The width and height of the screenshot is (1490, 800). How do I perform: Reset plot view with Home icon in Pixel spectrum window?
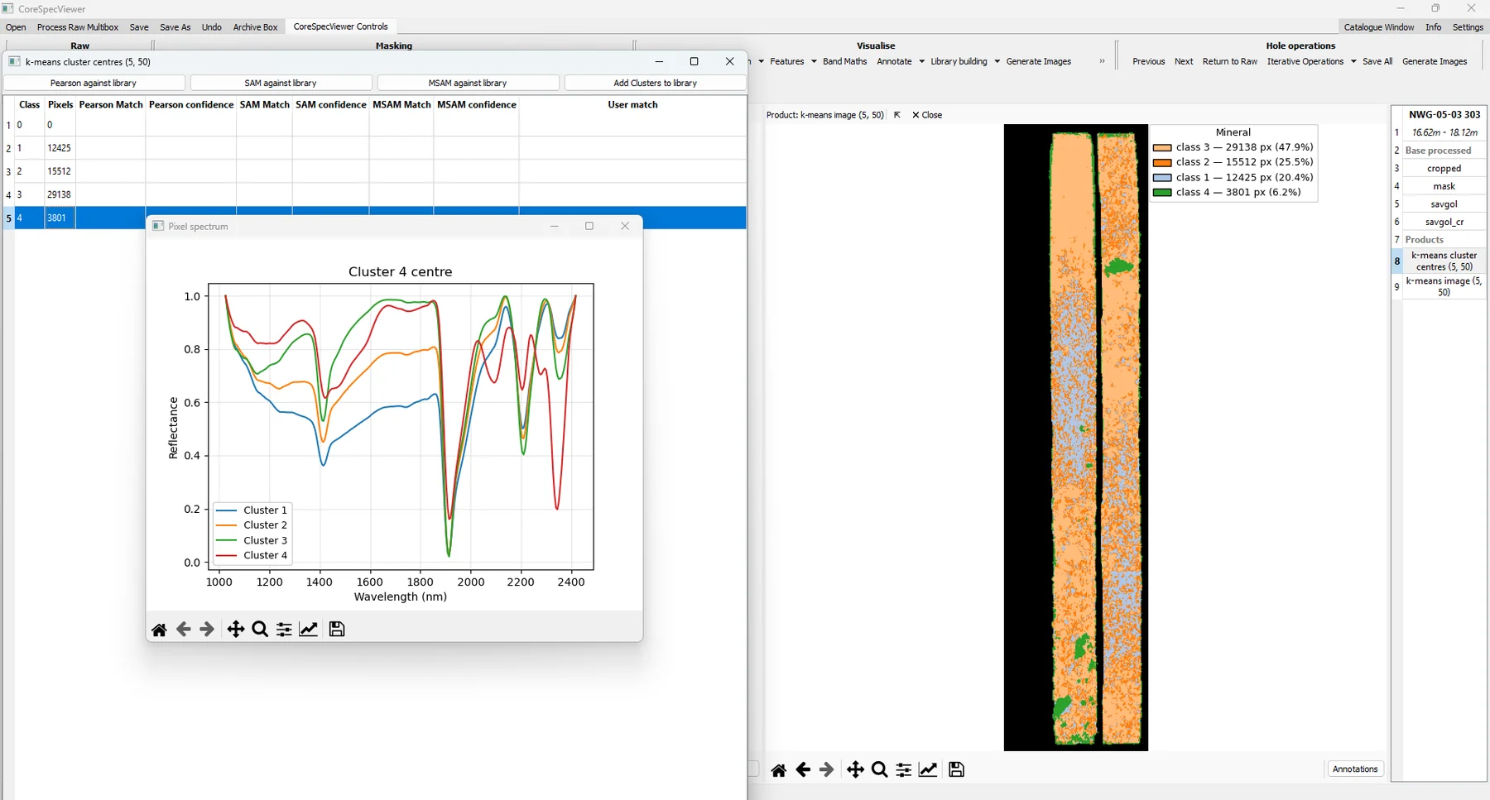coord(159,630)
